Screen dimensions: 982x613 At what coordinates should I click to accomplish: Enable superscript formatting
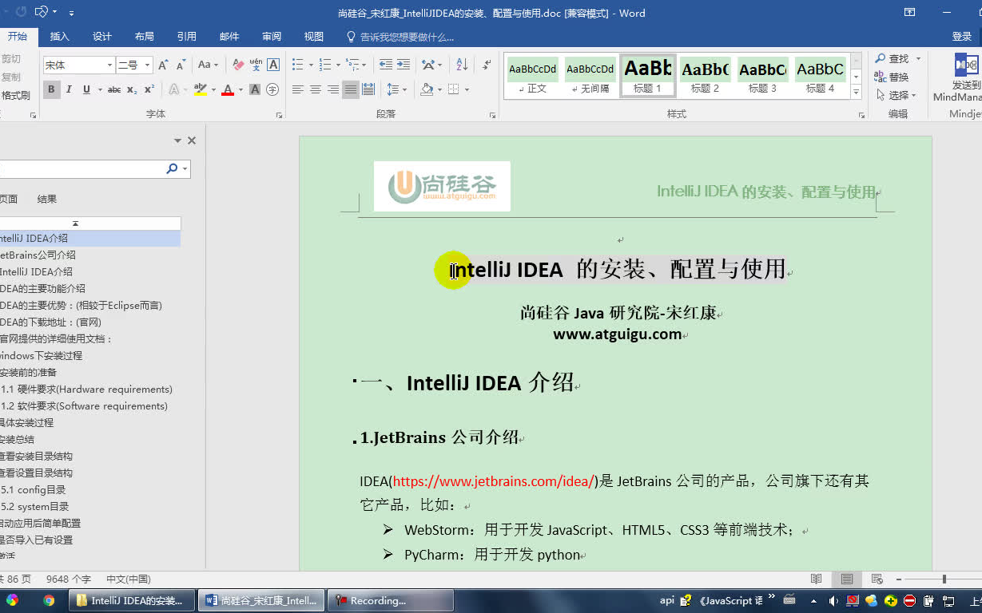pyautogui.click(x=149, y=88)
